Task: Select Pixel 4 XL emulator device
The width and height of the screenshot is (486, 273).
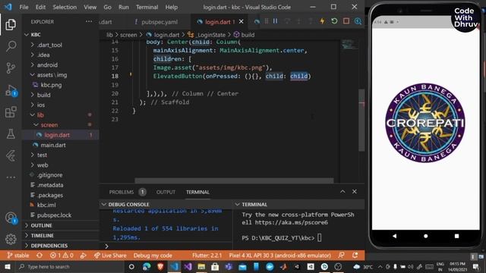Action: click(280, 256)
